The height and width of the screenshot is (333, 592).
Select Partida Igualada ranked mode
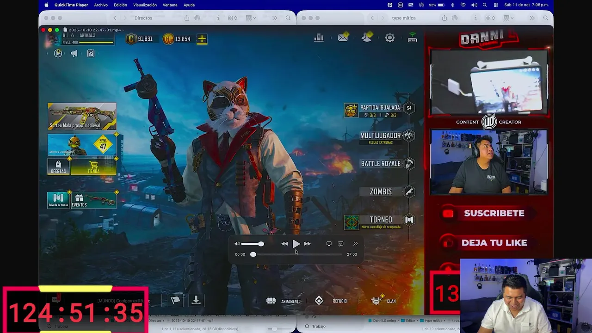(x=379, y=111)
